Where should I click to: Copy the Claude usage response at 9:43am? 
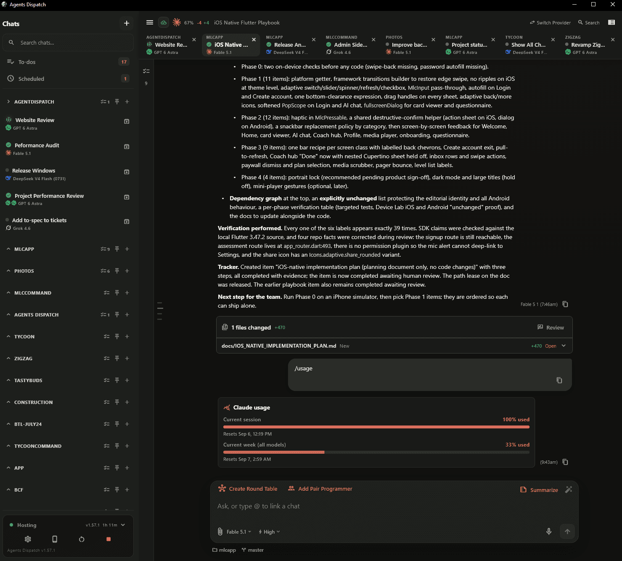tap(565, 462)
